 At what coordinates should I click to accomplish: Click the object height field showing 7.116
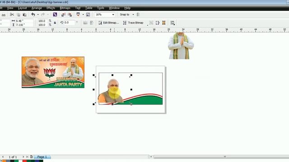point(24,25)
